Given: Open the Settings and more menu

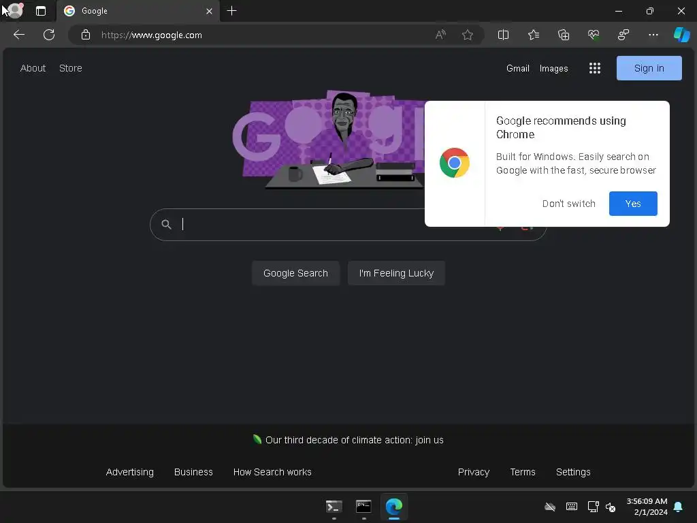Looking at the screenshot, I should (653, 35).
